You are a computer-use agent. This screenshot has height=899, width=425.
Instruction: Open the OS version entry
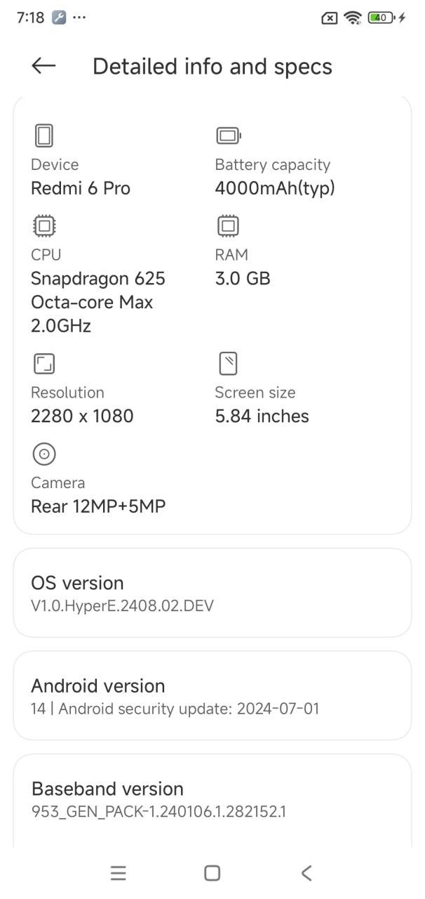pos(212,593)
